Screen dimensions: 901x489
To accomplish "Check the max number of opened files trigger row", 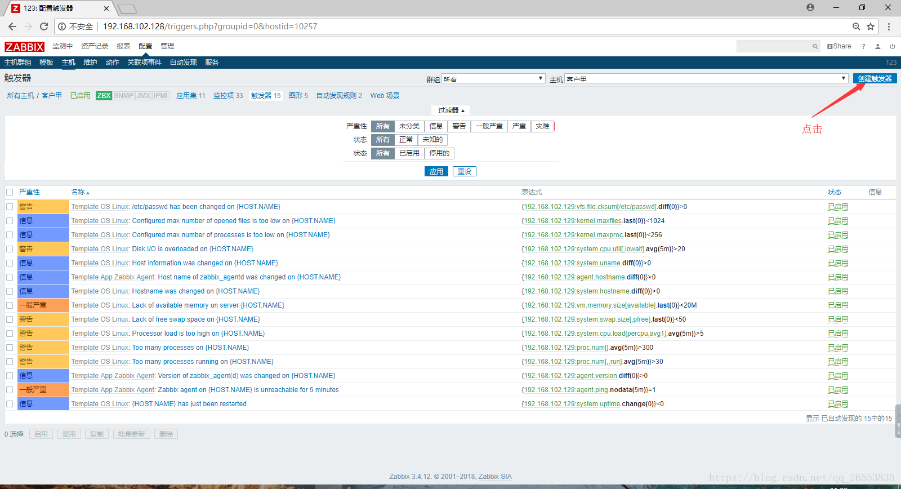I will click(x=10, y=221).
